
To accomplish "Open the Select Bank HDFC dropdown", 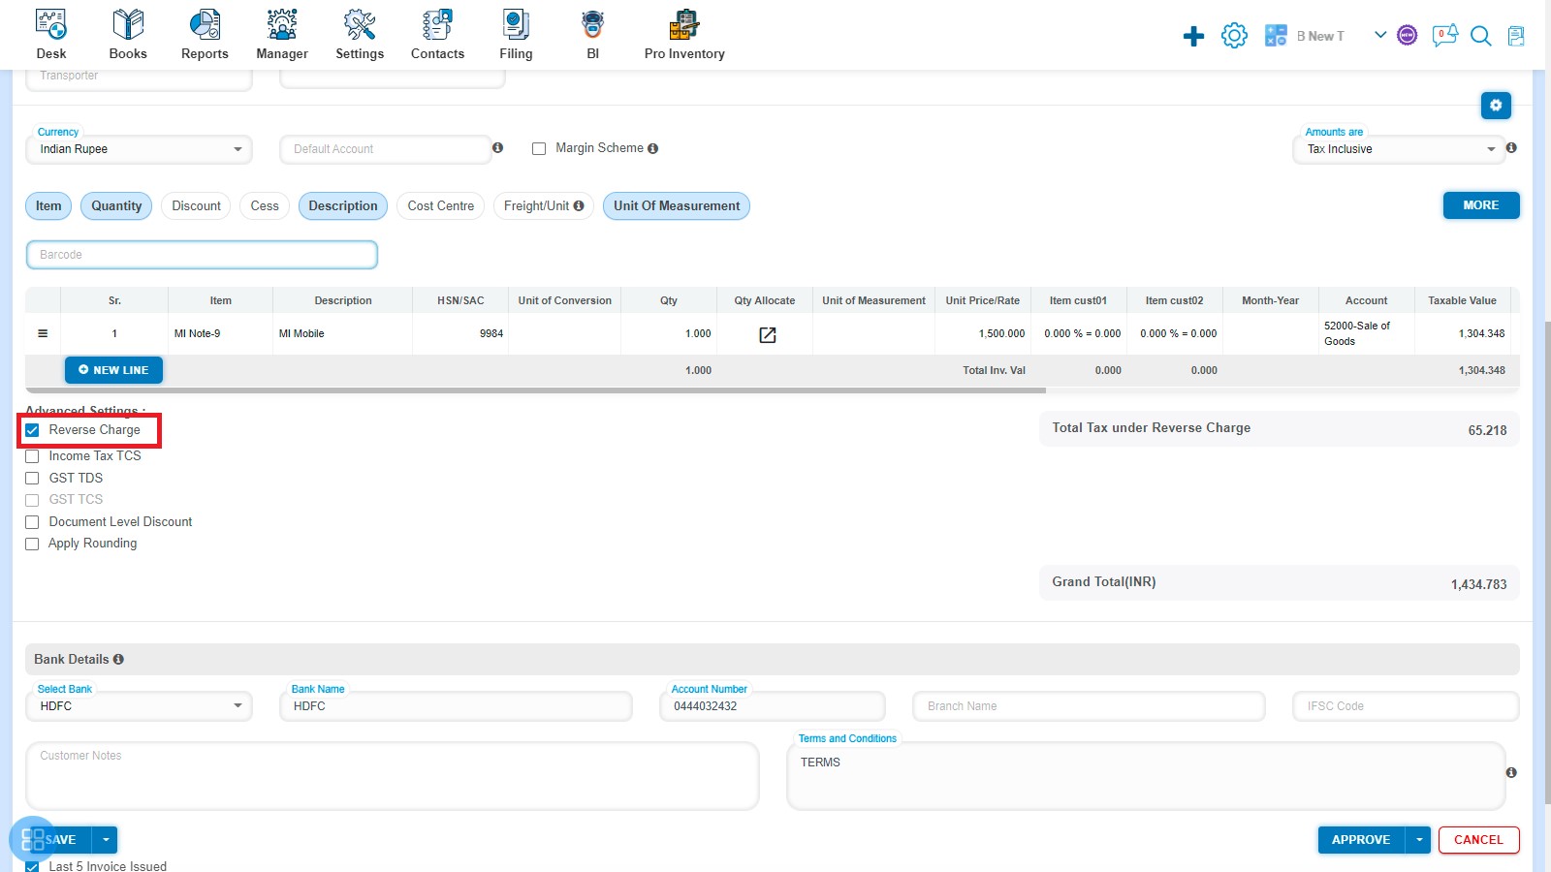I will click(139, 706).
